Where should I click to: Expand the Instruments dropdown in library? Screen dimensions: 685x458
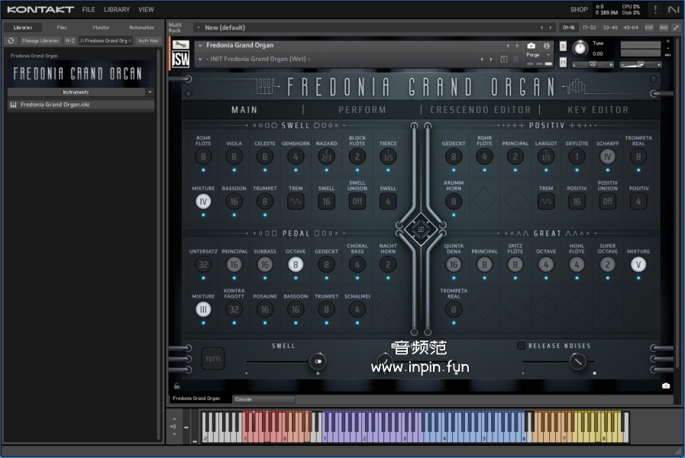150,92
